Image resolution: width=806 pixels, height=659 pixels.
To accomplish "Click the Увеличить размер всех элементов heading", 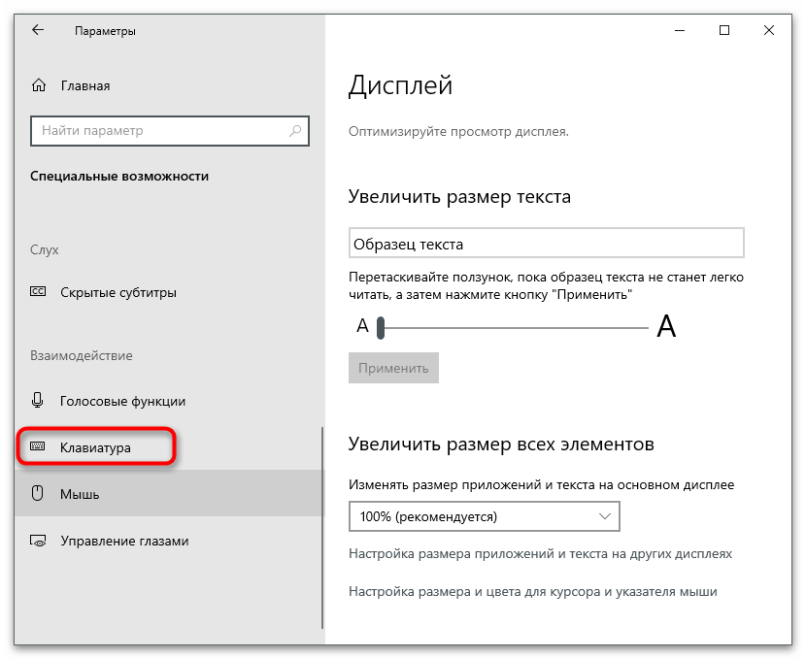I will [x=501, y=444].
